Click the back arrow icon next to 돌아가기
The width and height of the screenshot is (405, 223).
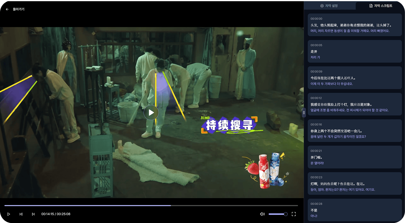[7, 9]
